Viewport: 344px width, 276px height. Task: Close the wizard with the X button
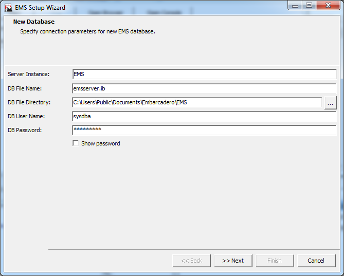[328, 6]
